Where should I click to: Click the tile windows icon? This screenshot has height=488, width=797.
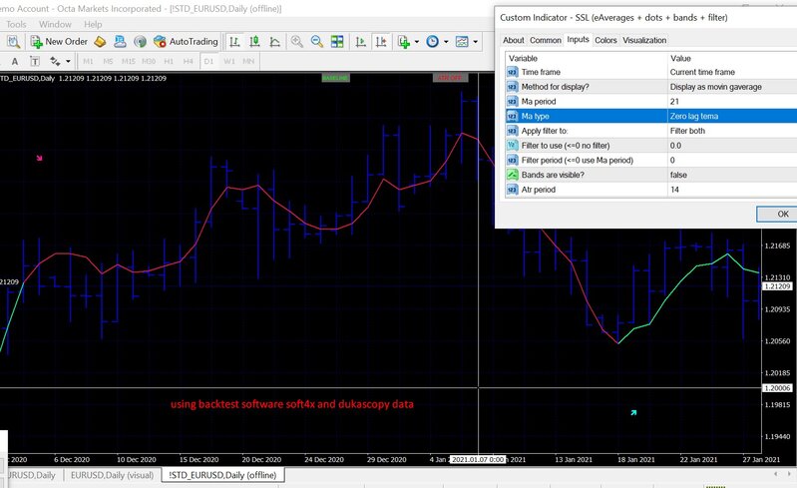[338, 42]
